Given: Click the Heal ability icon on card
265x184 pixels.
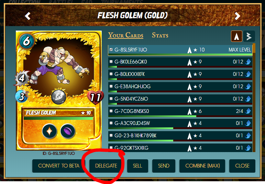Looking at the screenshot, I should coord(49,131).
